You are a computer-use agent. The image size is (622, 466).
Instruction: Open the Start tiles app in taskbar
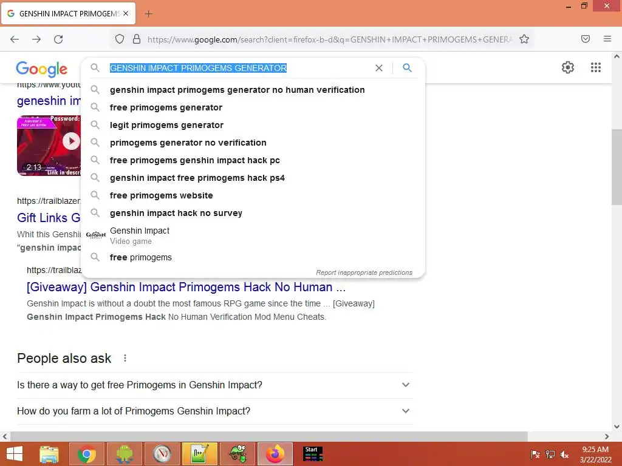313,454
